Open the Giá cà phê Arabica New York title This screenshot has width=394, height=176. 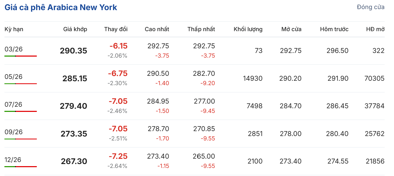pyautogui.click(x=61, y=7)
